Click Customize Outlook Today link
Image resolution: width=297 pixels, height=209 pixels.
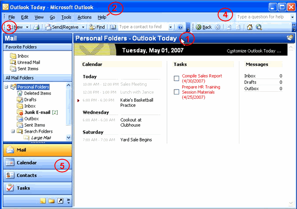tap(254, 51)
